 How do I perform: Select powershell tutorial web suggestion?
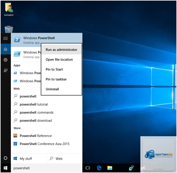pyautogui.click(x=47, y=104)
